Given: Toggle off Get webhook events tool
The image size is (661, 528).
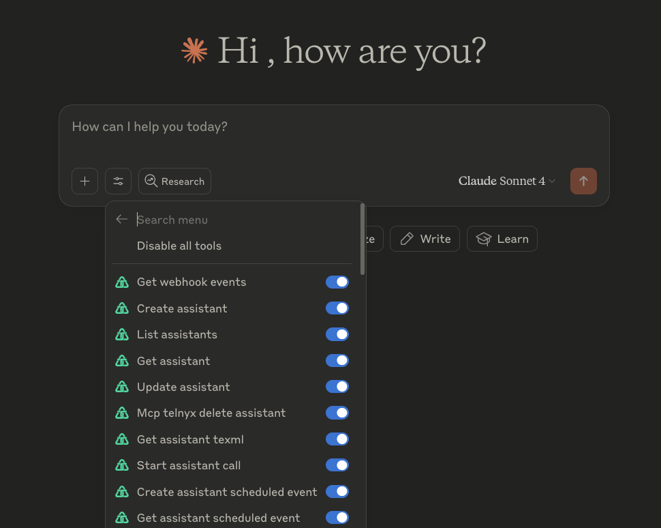Looking at the screenshot, I should coord(337,282).
